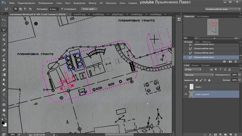The image size is (242, 136).
Task: Select the Healing Brush tool
Action: click(4, 50)
